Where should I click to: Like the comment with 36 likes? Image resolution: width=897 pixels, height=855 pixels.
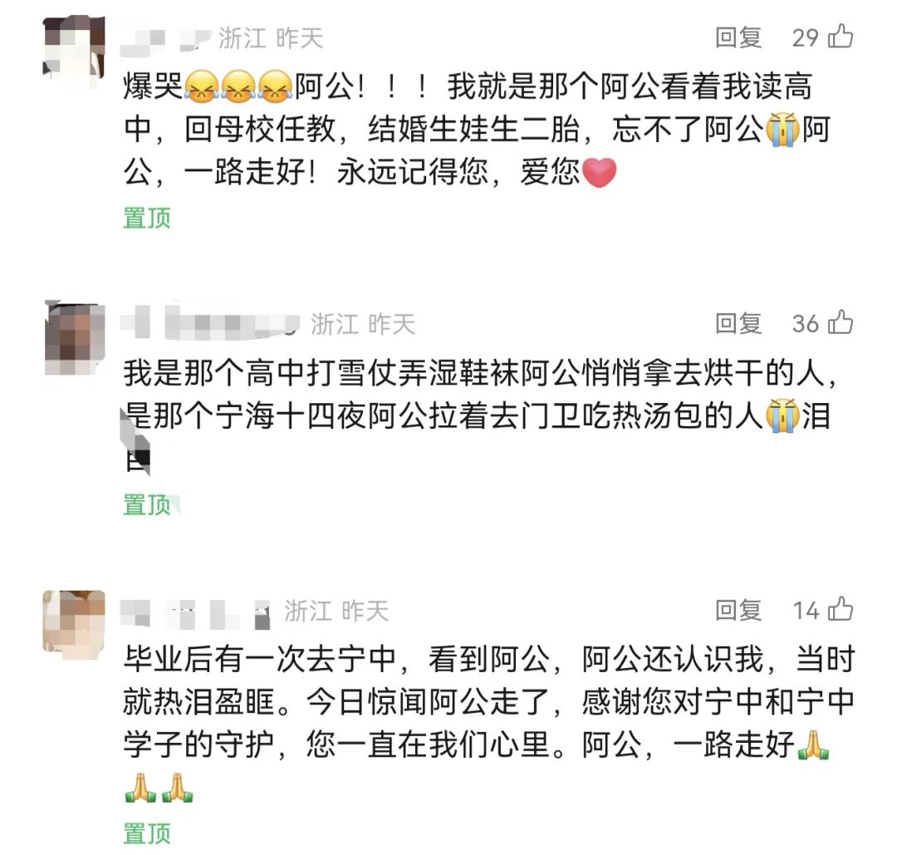point(841,322)
